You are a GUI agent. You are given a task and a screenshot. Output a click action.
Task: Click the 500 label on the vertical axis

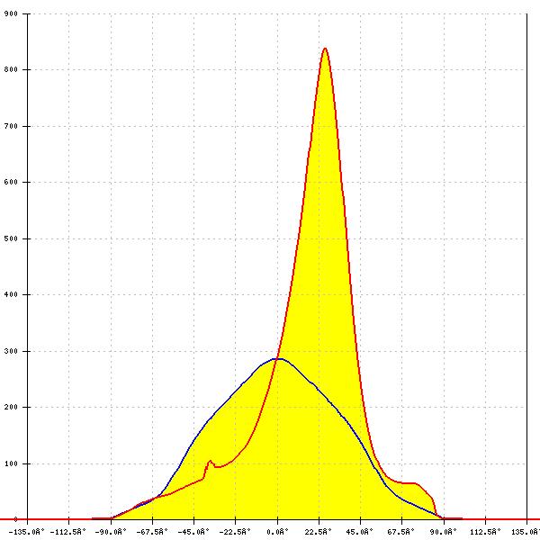point(11,238)
